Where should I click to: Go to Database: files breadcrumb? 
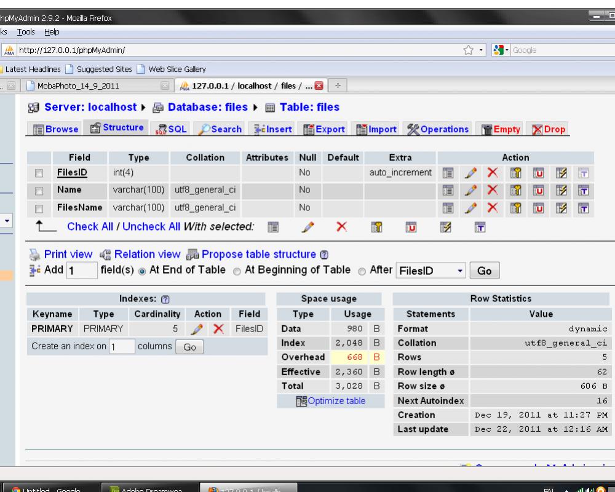click(x=208, y=107)
